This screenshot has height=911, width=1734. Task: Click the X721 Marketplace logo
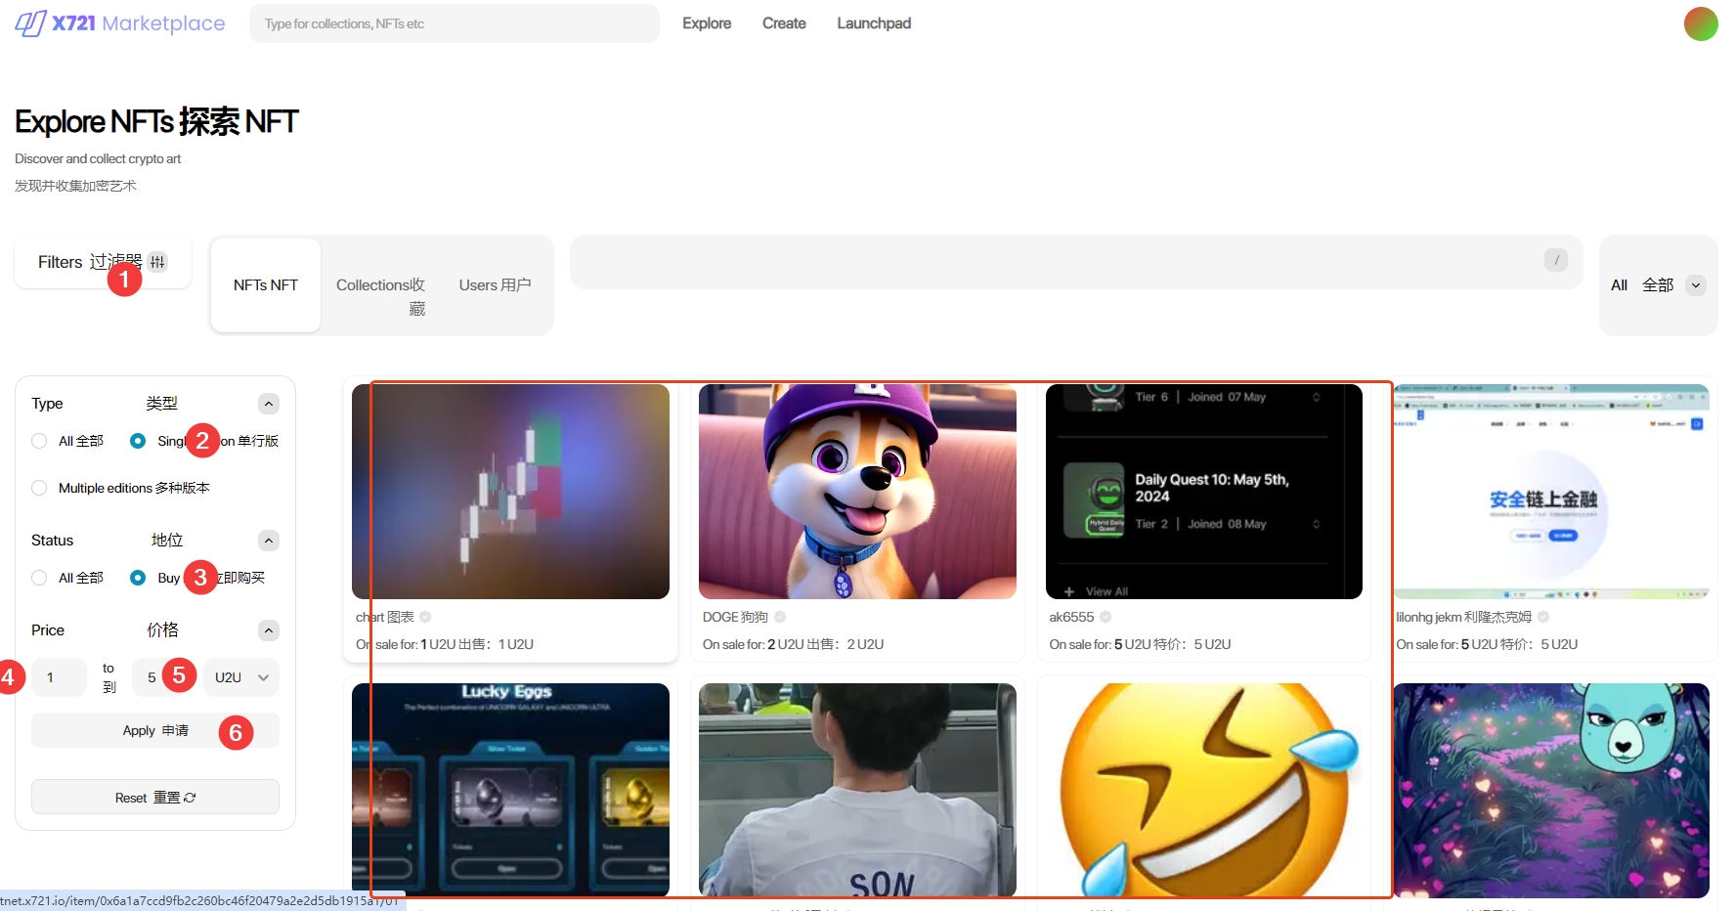point(119,23)
